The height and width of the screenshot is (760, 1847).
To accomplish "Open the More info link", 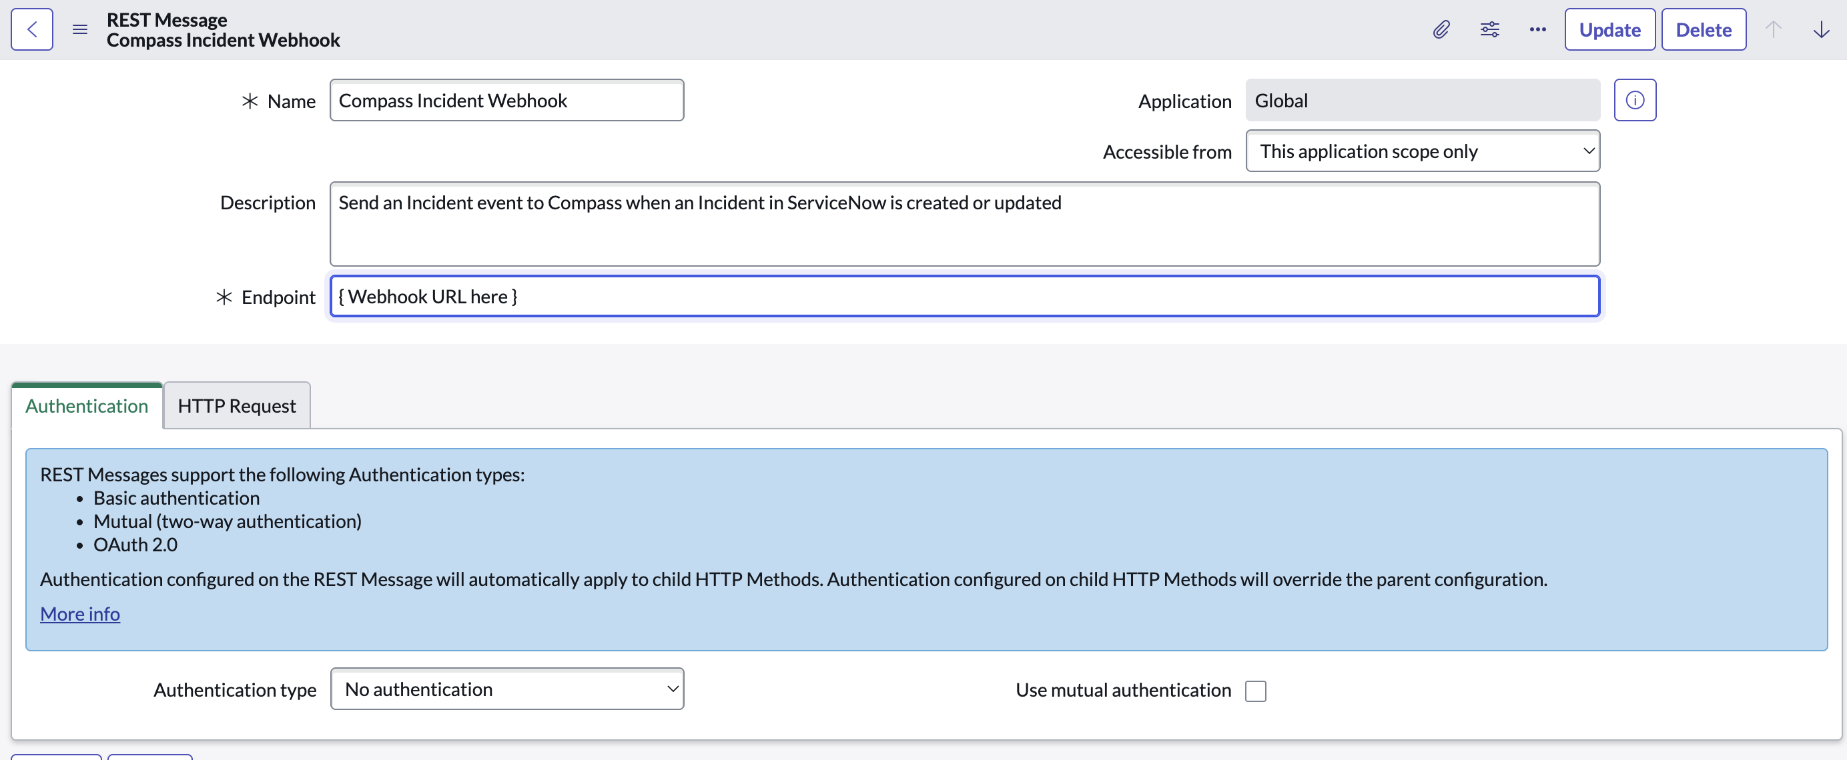I will (x=79, y=613).
